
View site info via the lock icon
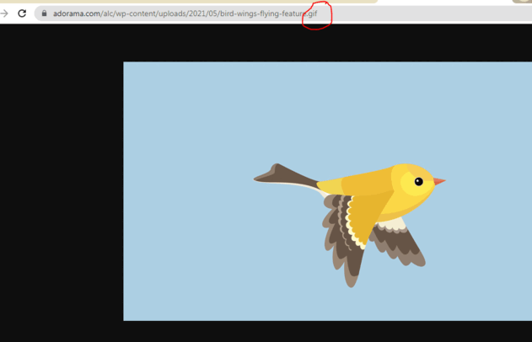coord(44,13)
